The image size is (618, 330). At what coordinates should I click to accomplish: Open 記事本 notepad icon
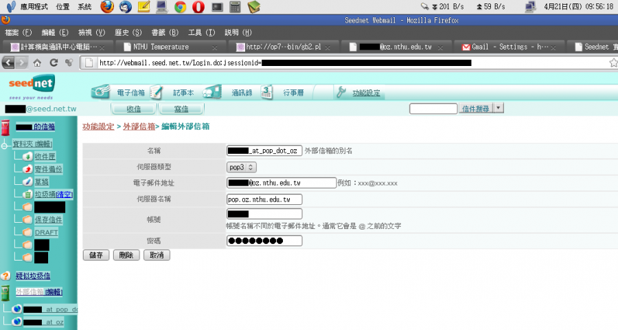pyautogui.click(x=157, y=92)
